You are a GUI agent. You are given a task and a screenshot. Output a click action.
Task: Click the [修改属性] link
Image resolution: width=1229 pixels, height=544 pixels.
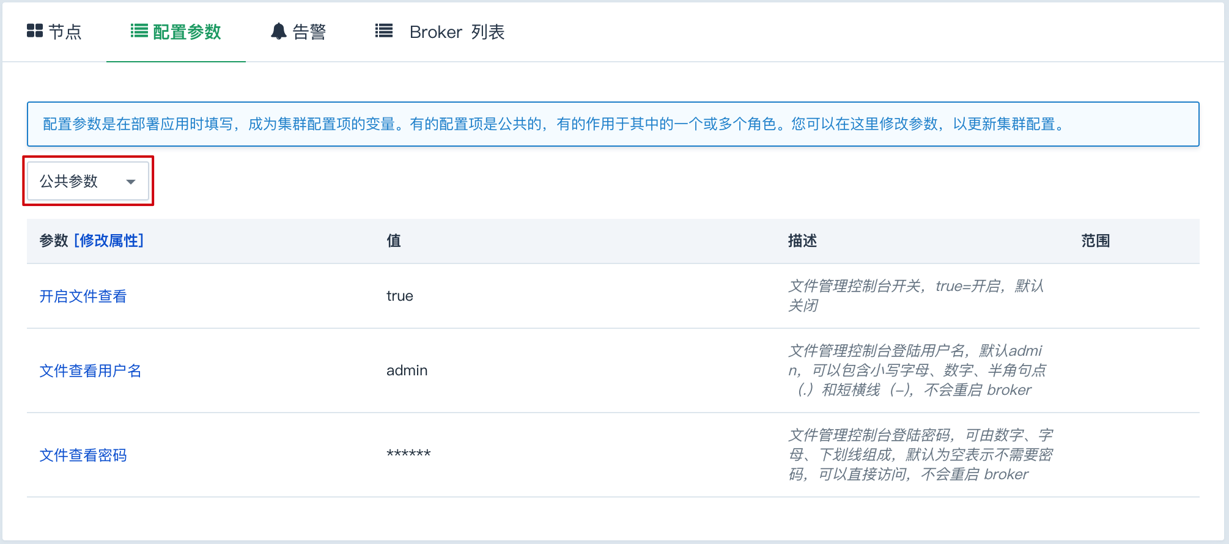[x=109, y=241]
